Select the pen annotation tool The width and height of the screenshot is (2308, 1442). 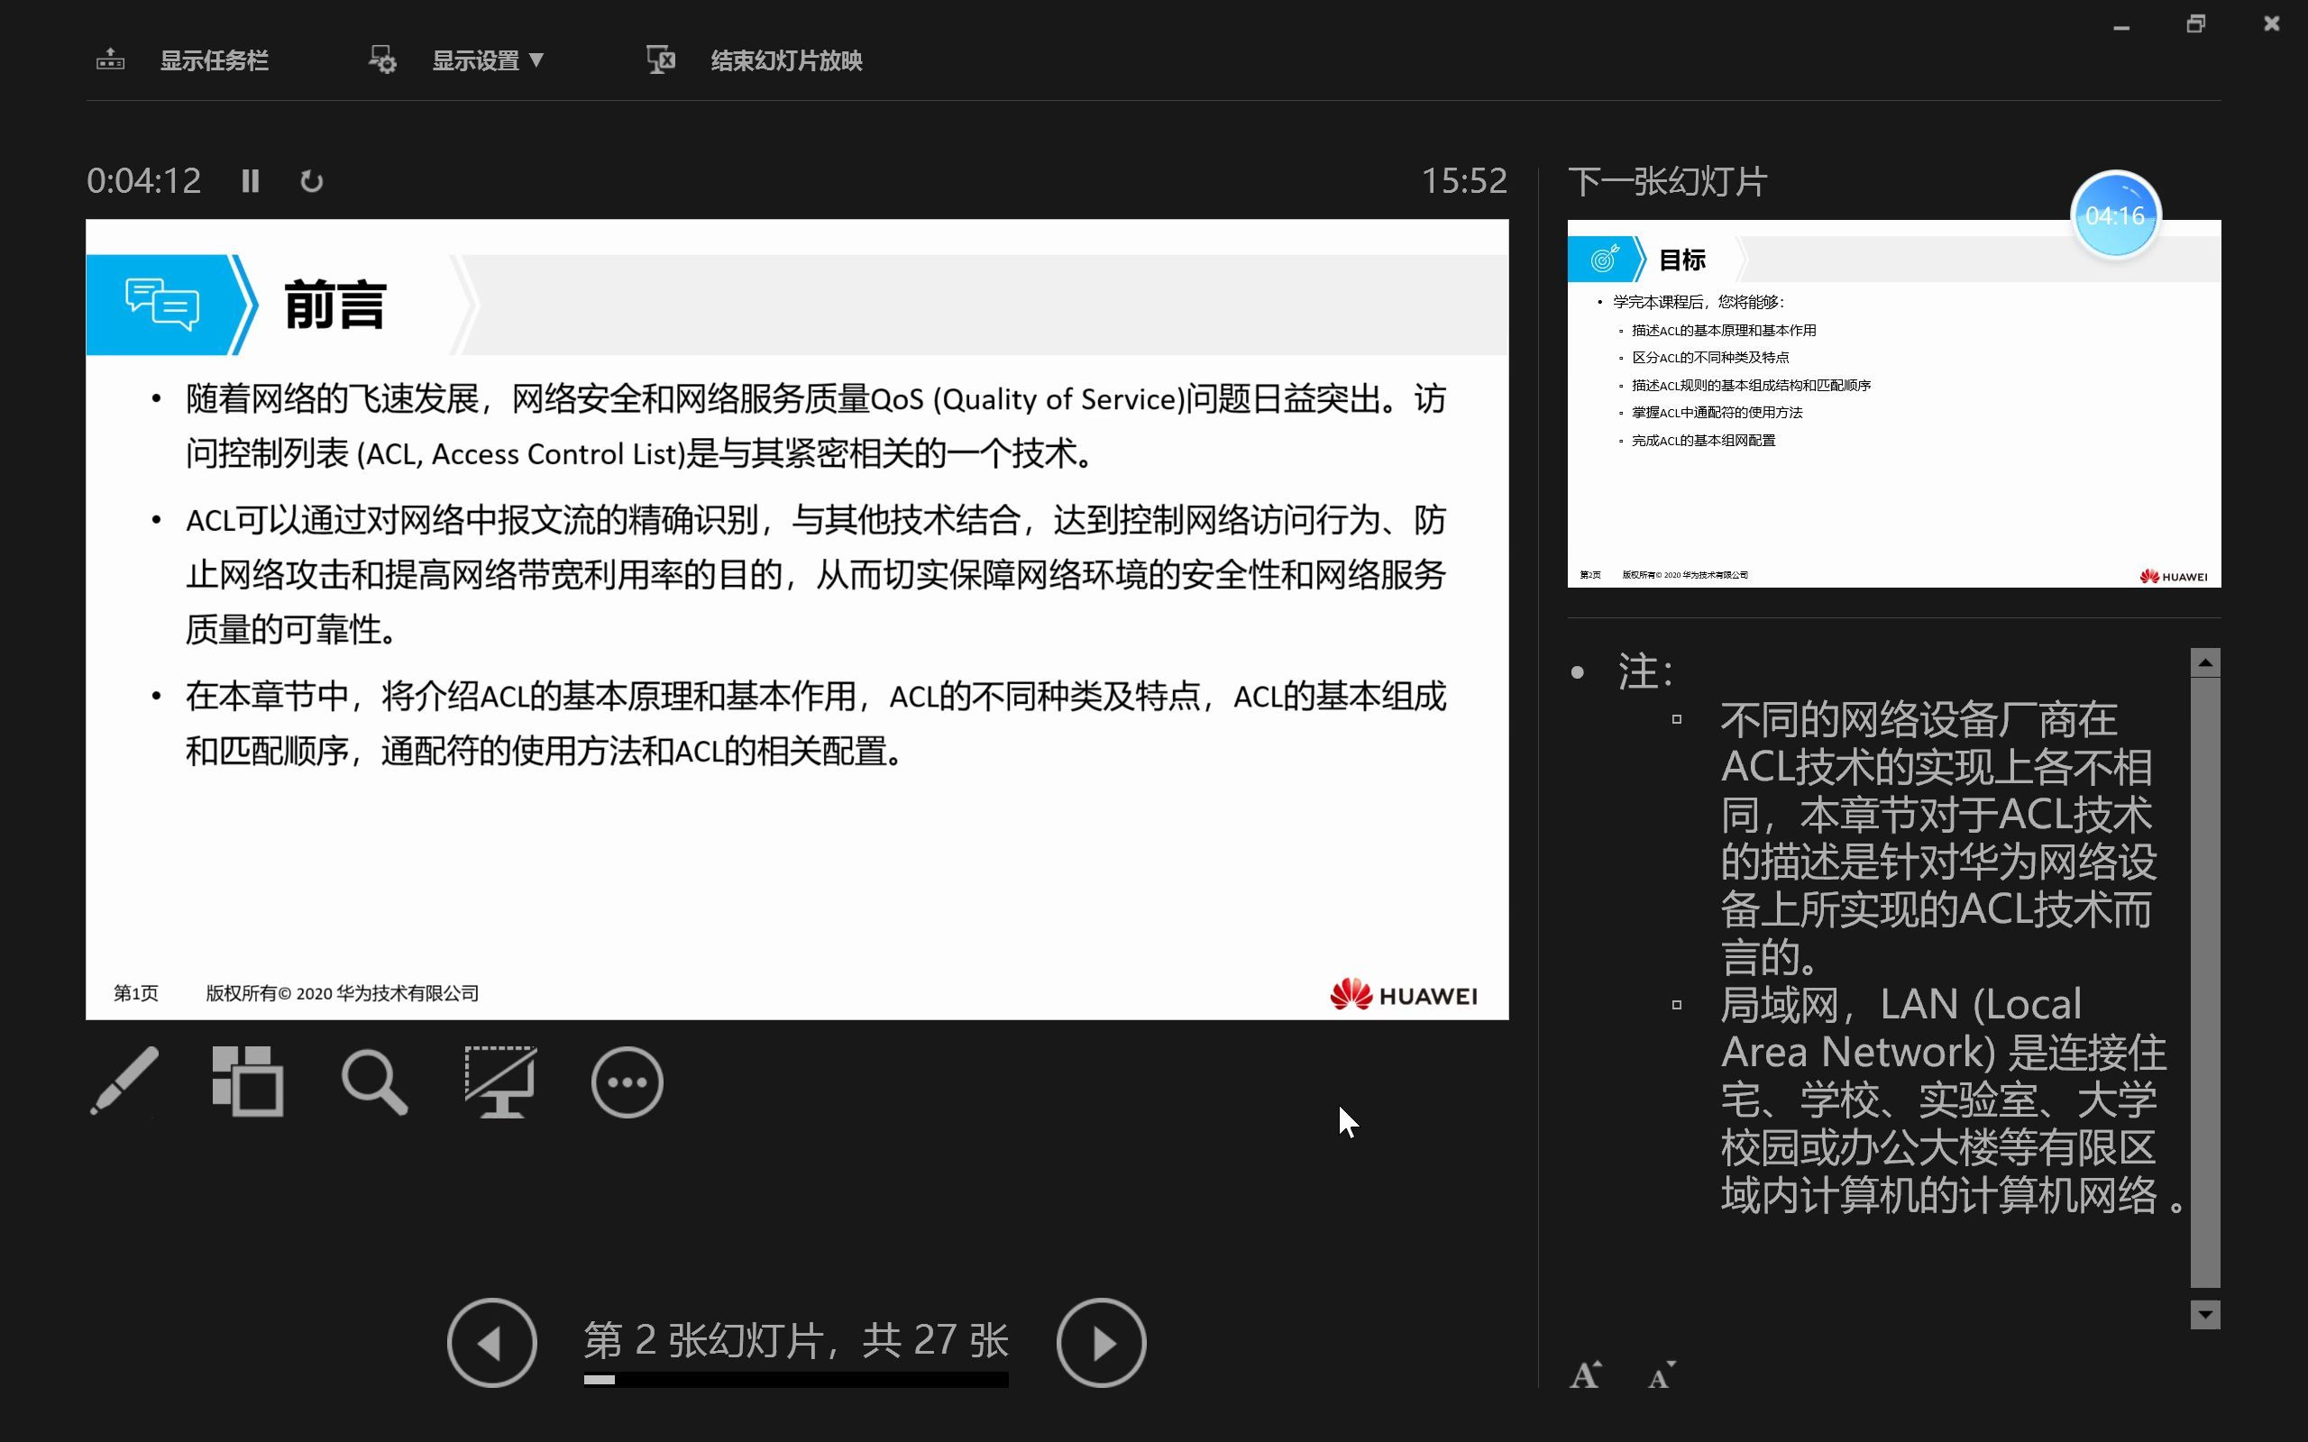[x=125, y=1081]
